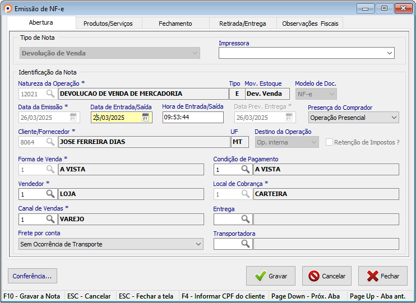Image resolution: width=416 pixels, height=303 pixels.
Task: Open the Fechamento tab
Action: 175,24
